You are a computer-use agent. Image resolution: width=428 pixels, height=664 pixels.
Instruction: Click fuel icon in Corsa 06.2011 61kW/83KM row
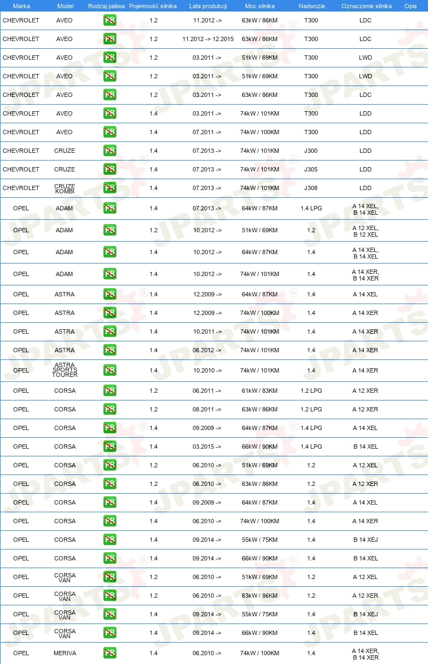click(109, 391)
